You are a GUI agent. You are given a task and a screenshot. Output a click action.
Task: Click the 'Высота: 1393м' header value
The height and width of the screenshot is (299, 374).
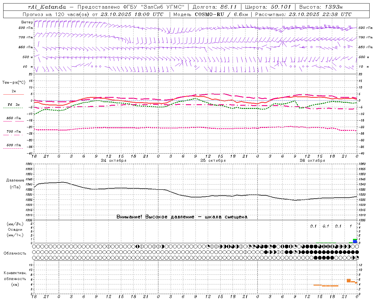point(321,7)
